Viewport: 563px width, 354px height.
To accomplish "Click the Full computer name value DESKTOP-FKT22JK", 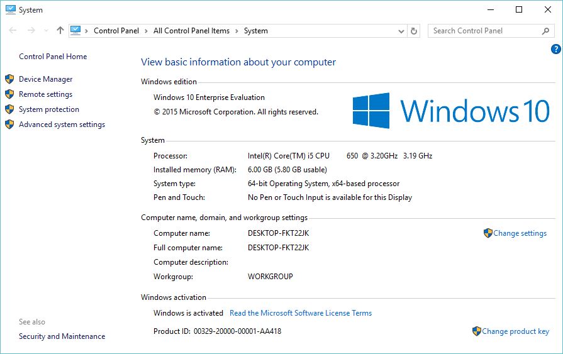I will click(x=278, y=247).
